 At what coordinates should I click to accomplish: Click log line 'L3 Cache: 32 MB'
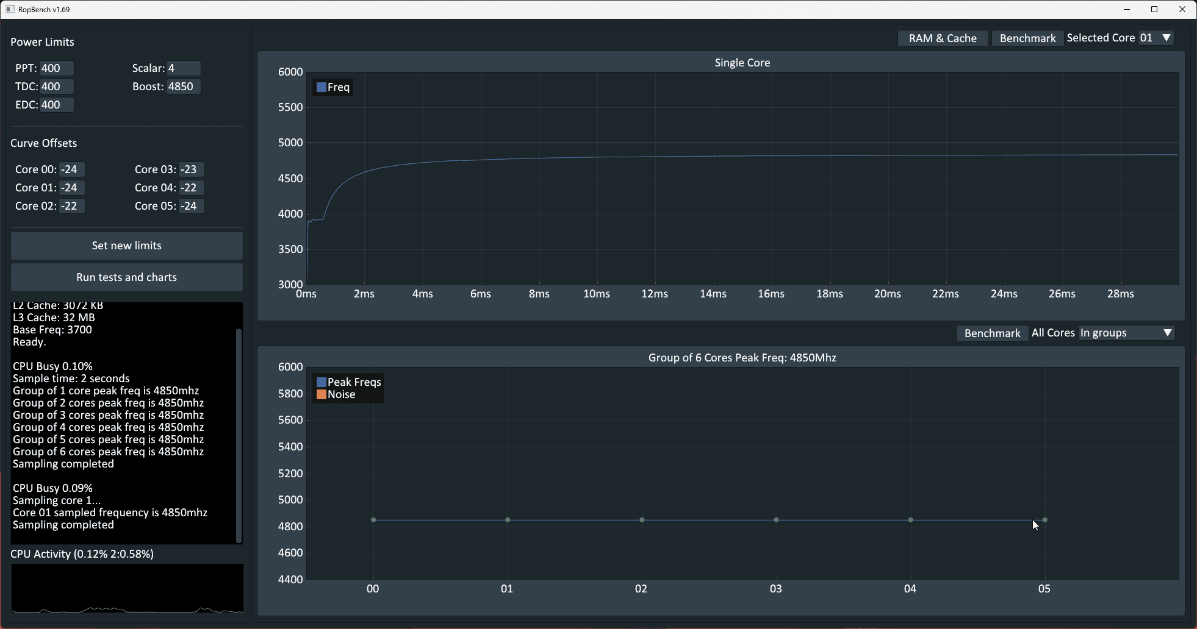coord(54,318)
